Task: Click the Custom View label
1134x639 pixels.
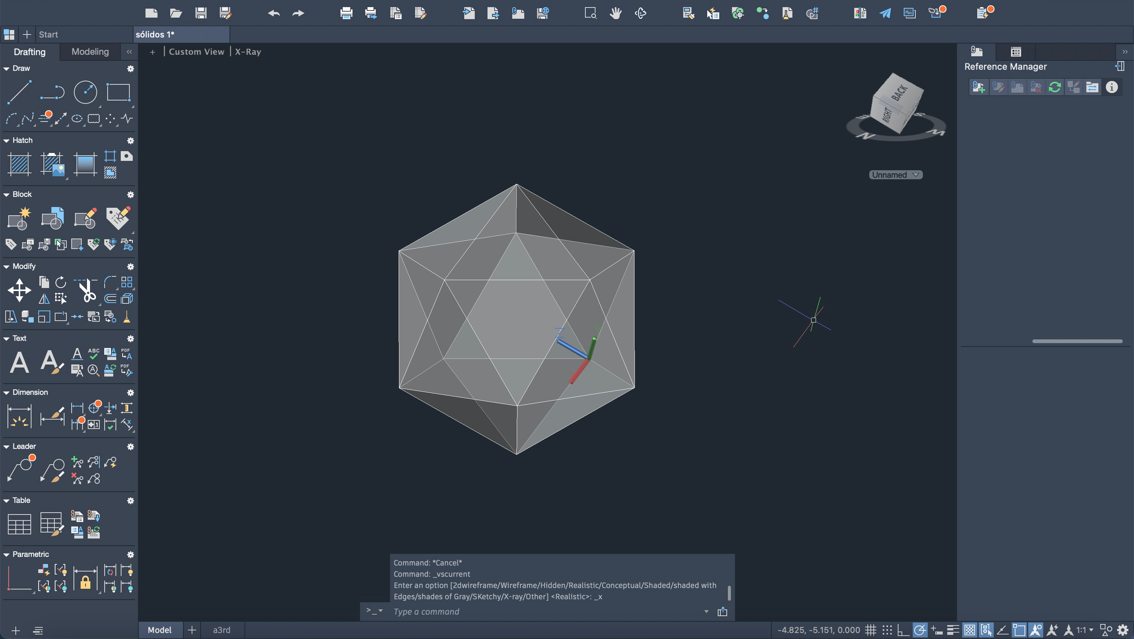Action: tap(196, 51)
